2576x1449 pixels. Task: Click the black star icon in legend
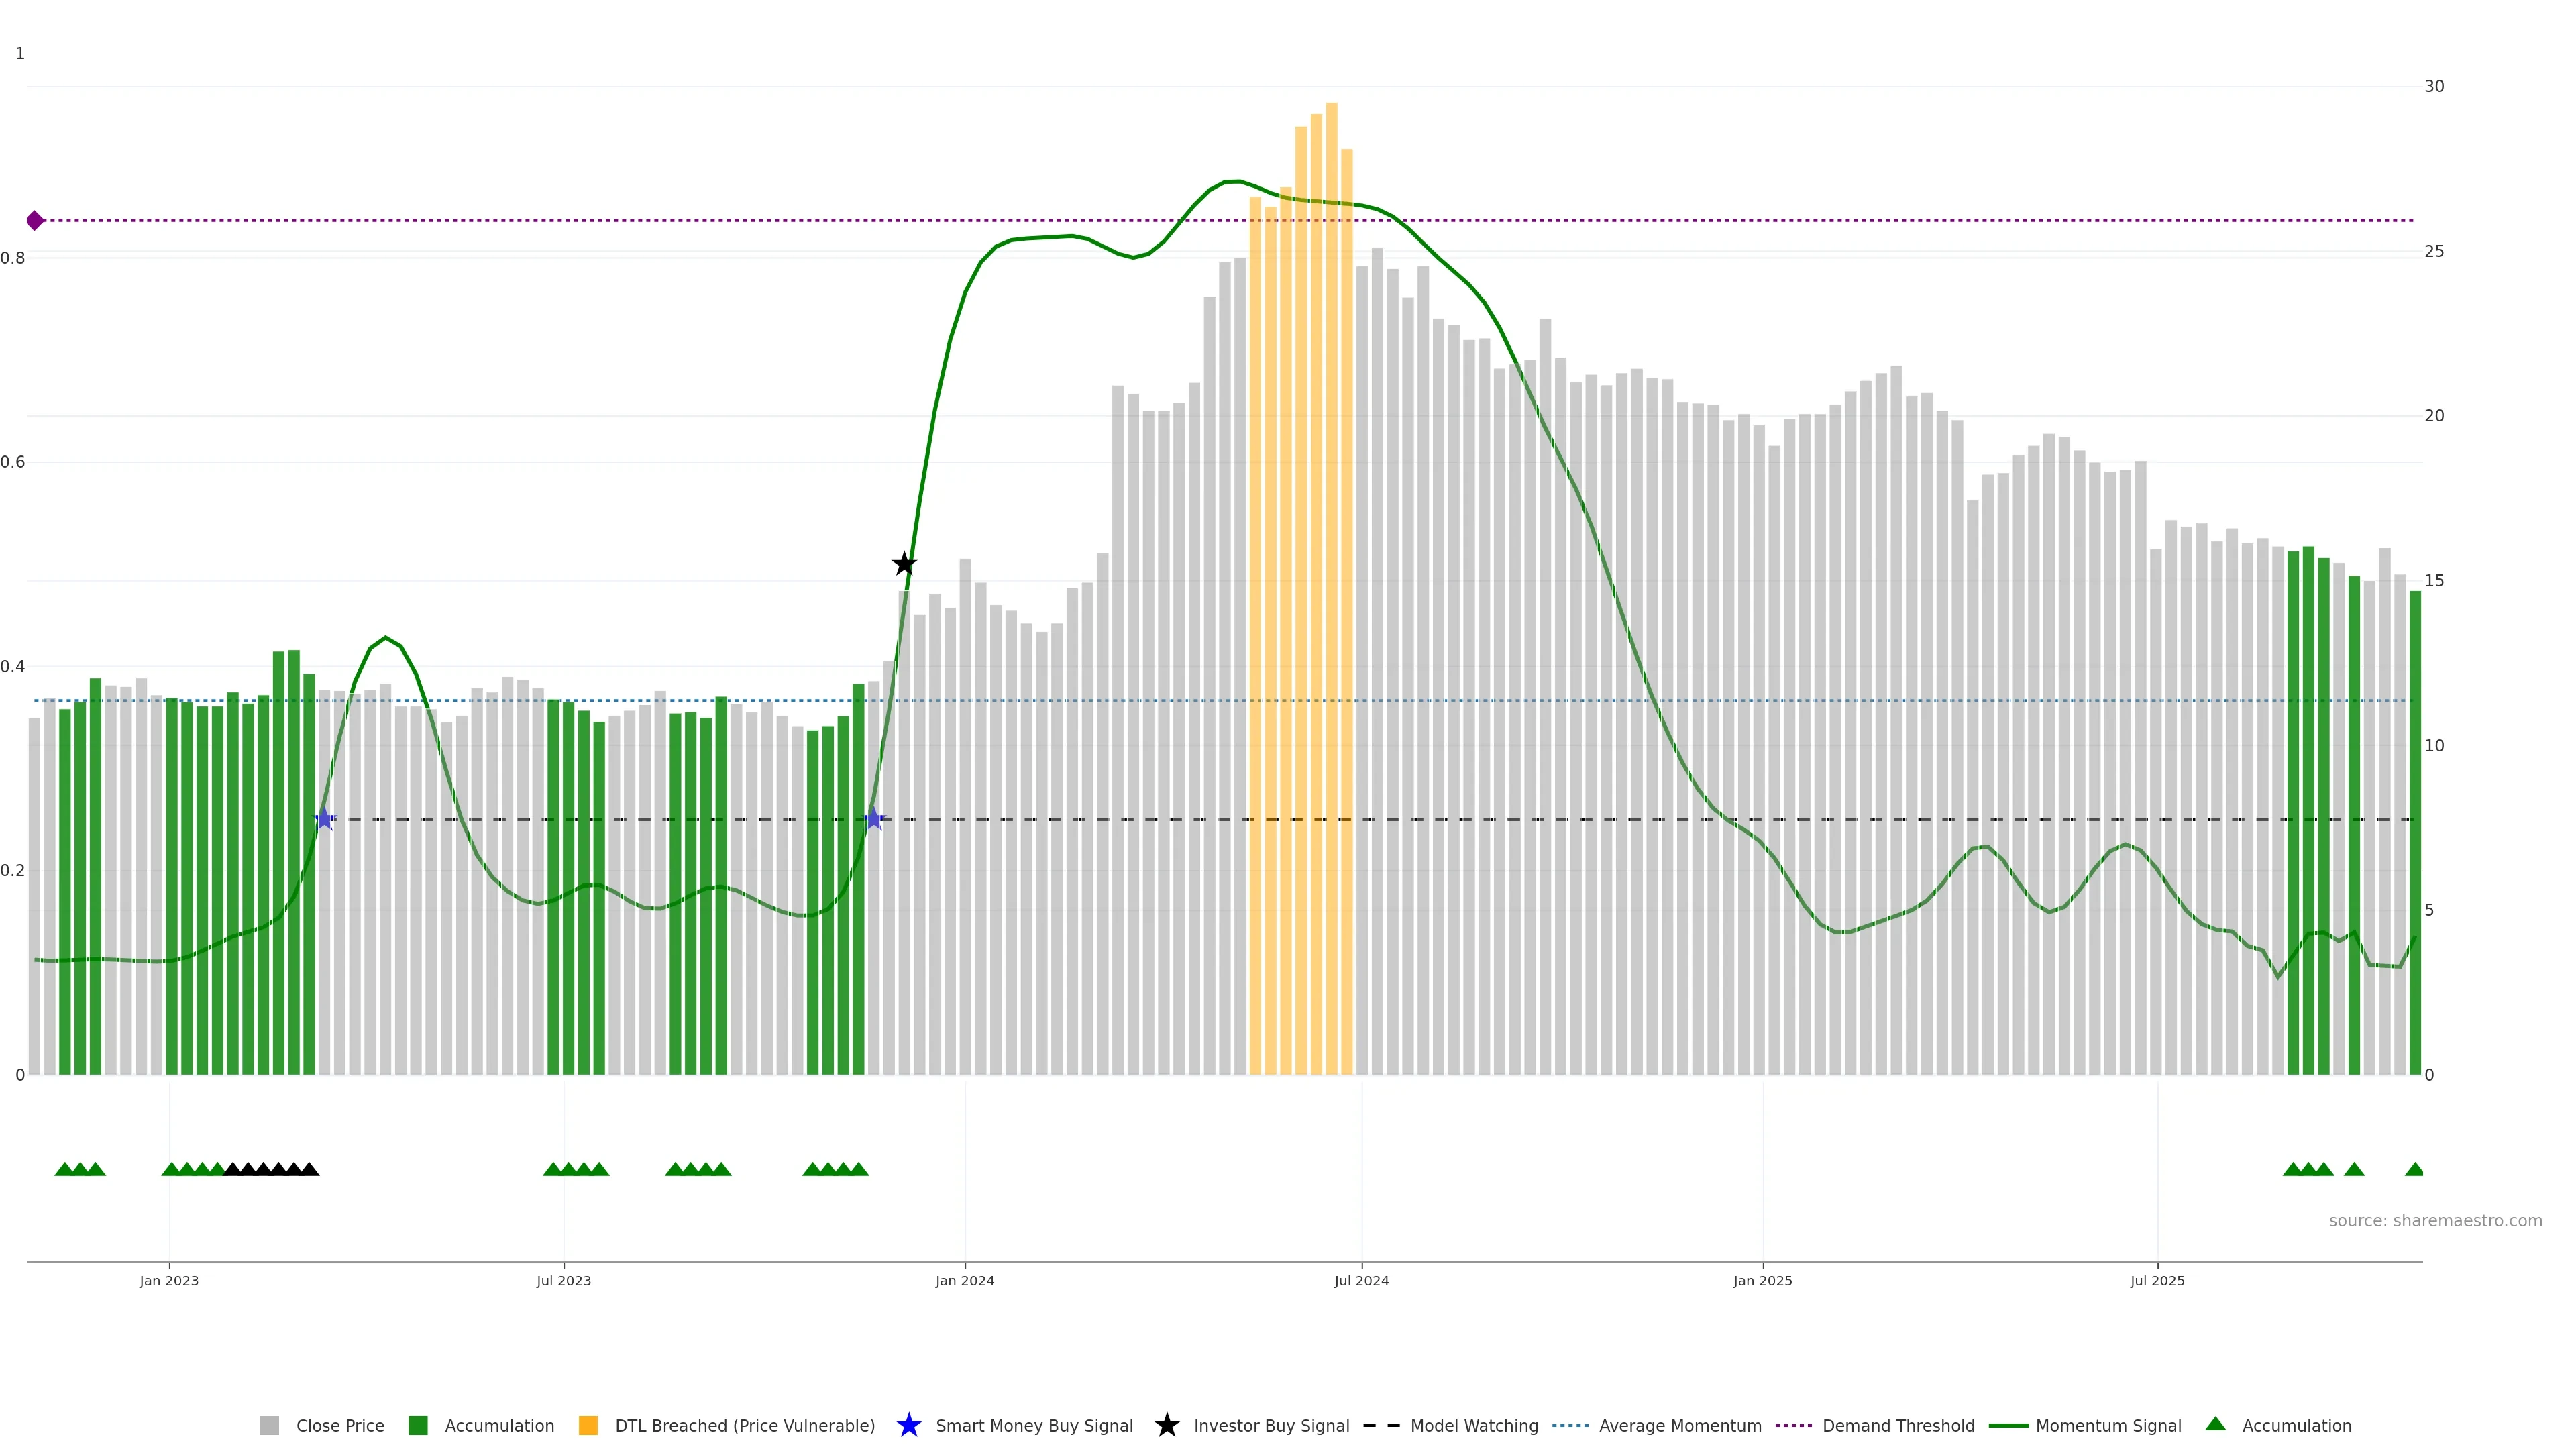tap(1166, 1425)
